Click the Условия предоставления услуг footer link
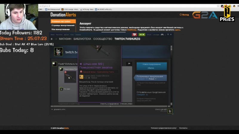 (x=163, y=128)
